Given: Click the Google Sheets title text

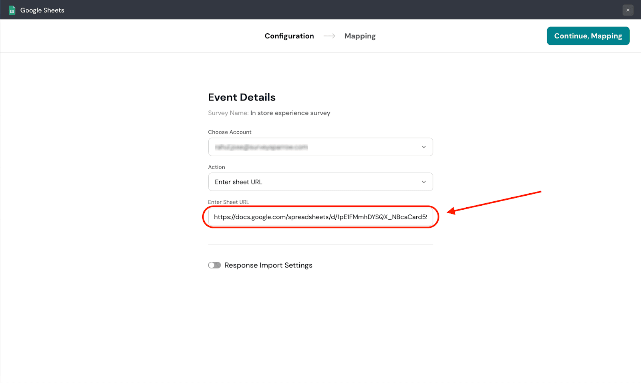Looking at the screenshot, I should (x=42, y=10).
